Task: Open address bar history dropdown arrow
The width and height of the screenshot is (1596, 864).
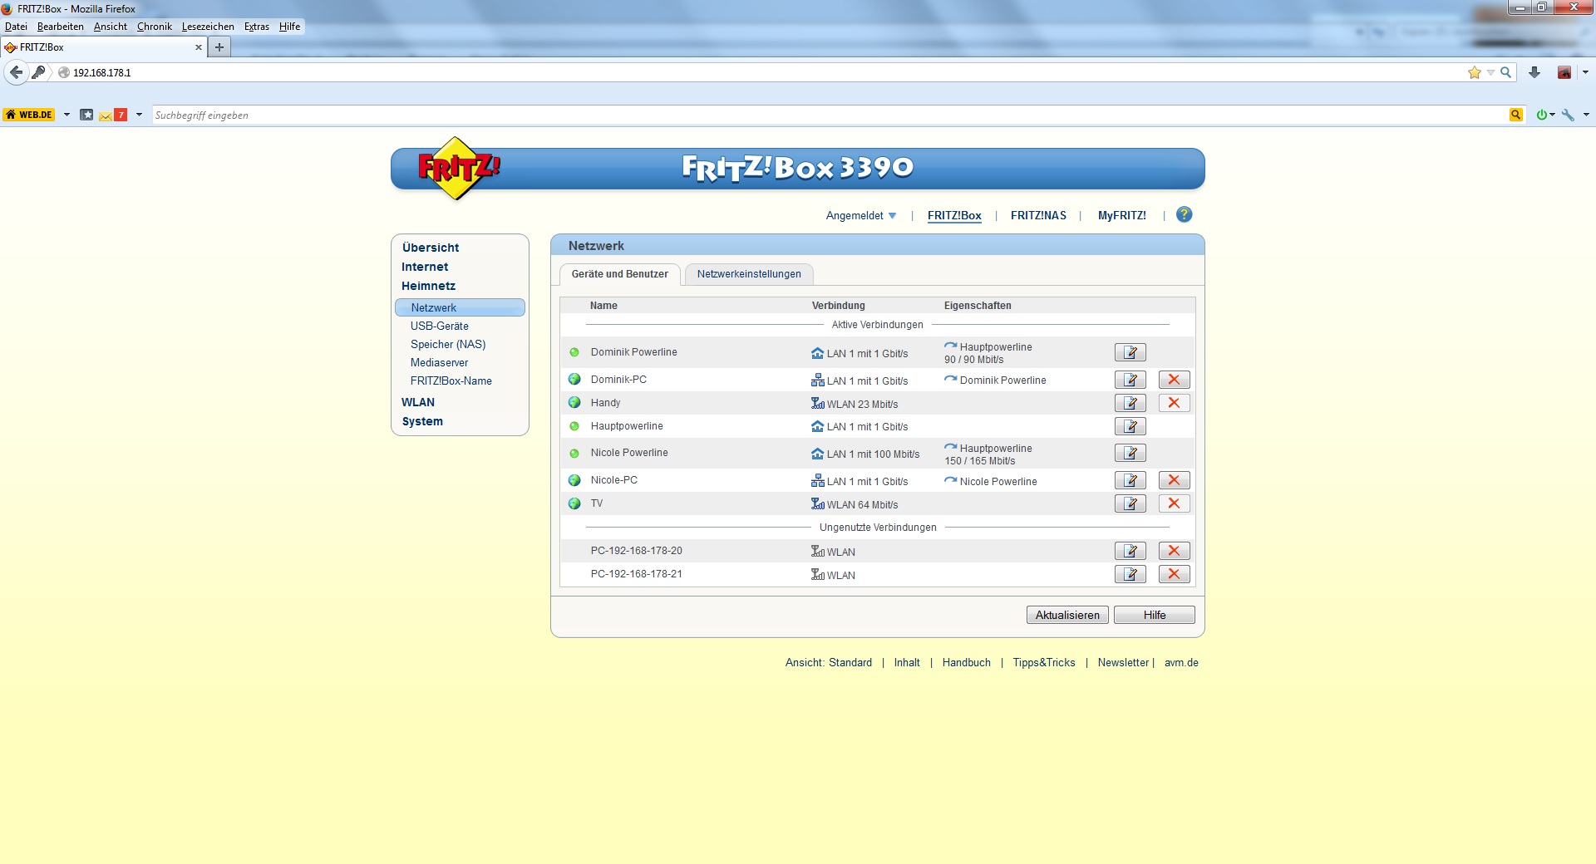Action: point(1490,72)
